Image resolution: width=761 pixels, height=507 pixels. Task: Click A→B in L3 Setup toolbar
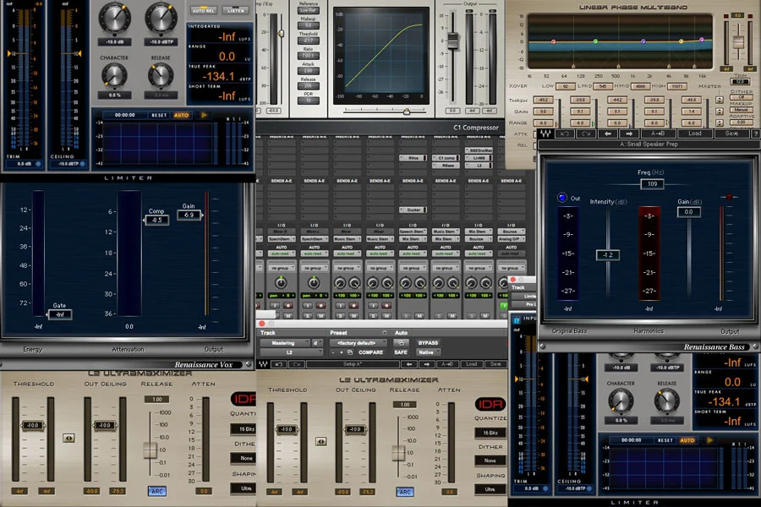point(447,364)
